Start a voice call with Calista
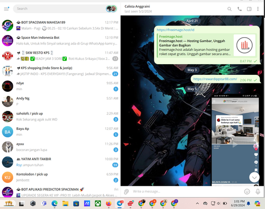Screen dimensions: 265x209 (x=240, y=9)
